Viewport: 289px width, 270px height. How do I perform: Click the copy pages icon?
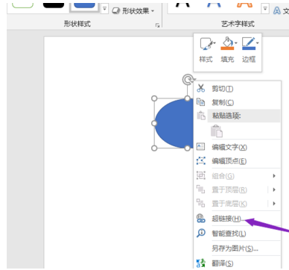click(x=200, y=102)
